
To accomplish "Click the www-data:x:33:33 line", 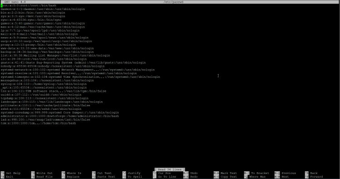I will [x=47, y=48].
